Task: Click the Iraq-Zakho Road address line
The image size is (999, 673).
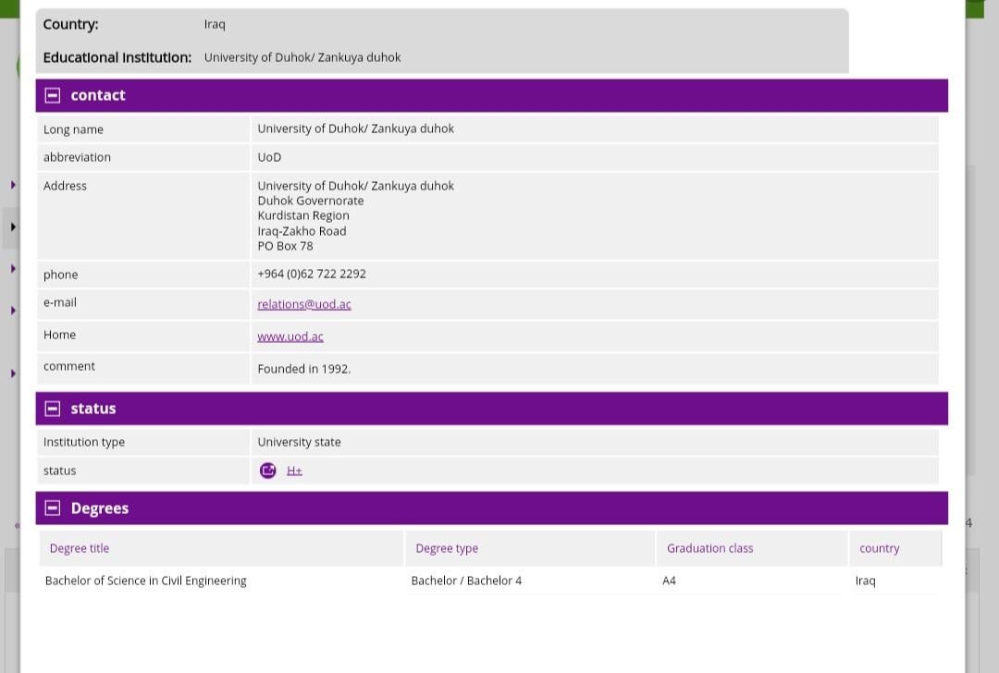Action: point(302,230)
